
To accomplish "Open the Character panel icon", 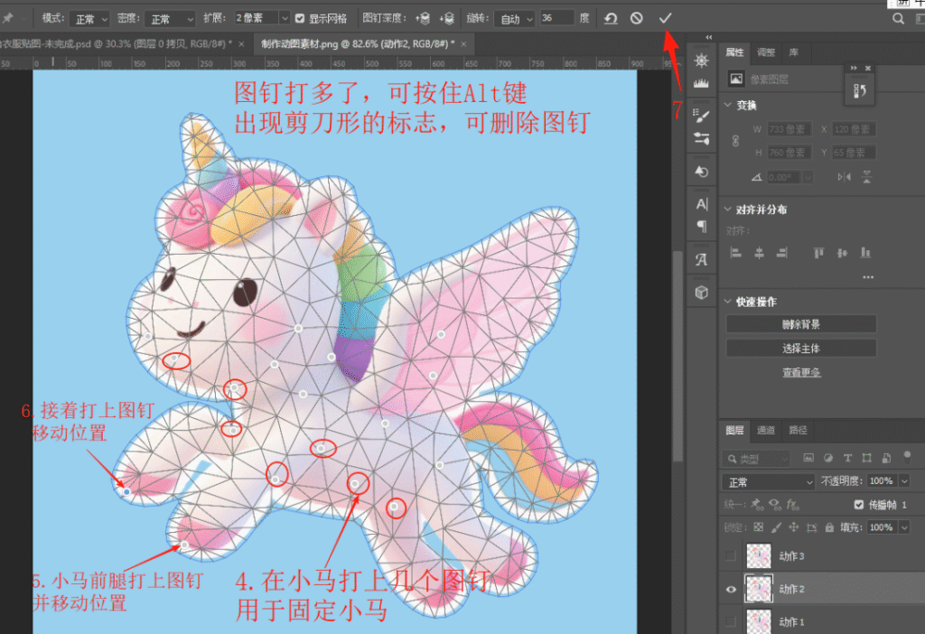I will tap(701, 204).
